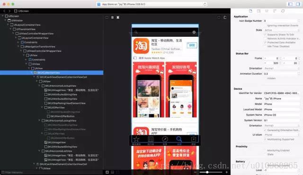Toggle Multitasking Supported checkbox
Screen dimensions: 303x175
[265, 139]
